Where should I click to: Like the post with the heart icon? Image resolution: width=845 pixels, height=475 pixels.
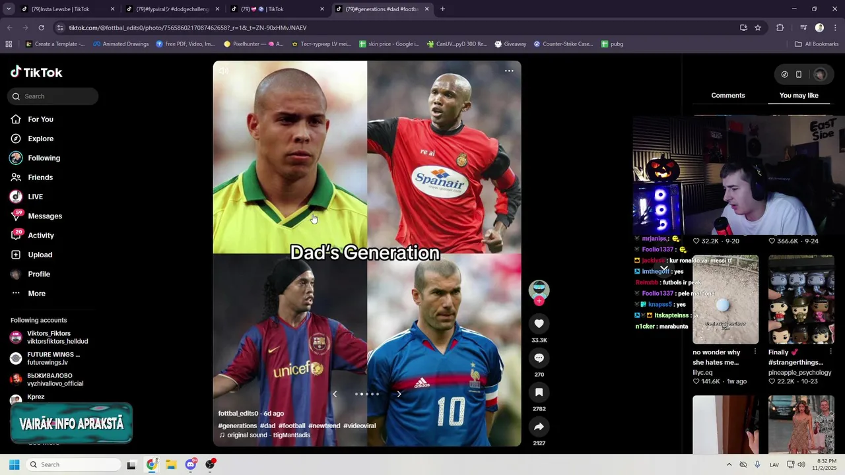[x=539, y=323]
